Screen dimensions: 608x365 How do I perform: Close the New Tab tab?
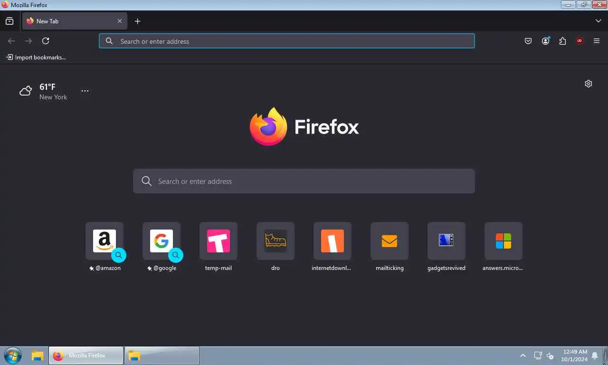(120, 21)
